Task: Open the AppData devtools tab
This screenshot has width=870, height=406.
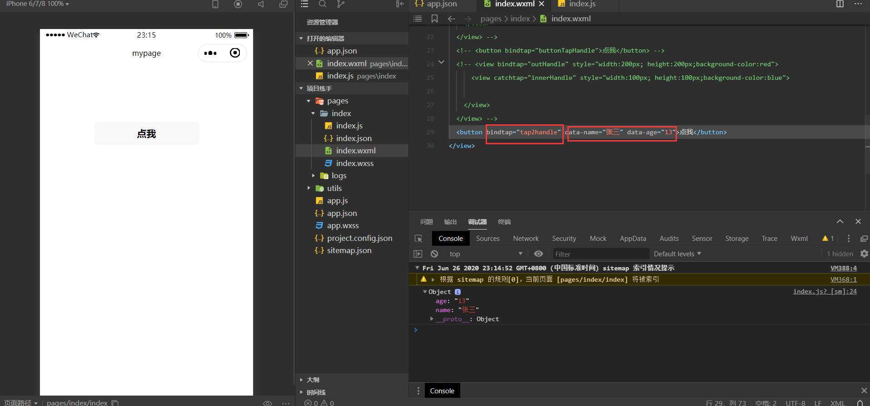Action: [632, 239]
